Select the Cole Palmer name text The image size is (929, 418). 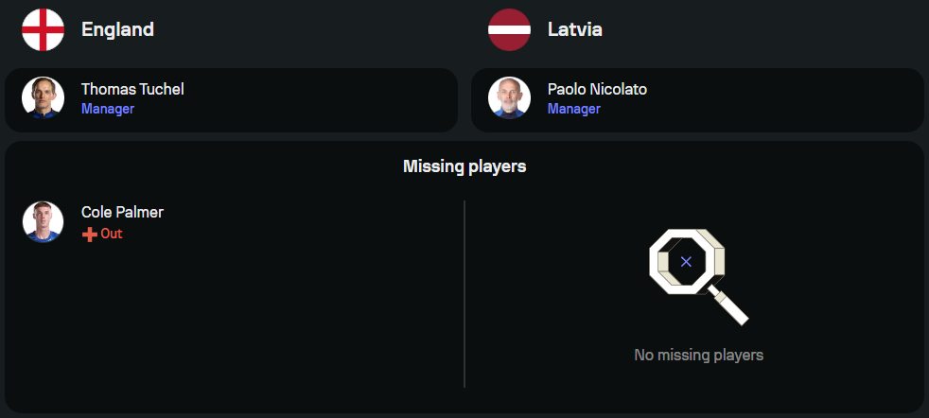point(122,213)
